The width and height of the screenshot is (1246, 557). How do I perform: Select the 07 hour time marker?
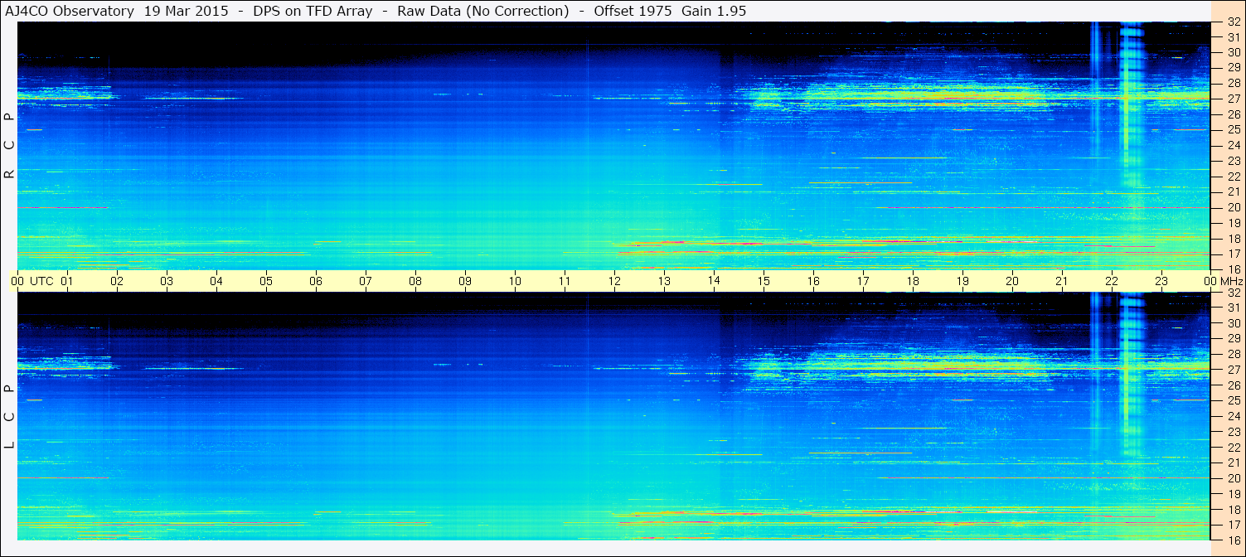[366, 281]
